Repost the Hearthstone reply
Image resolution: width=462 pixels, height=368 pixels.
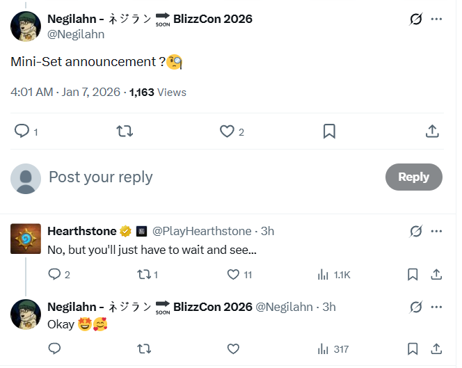coord(144,275)
